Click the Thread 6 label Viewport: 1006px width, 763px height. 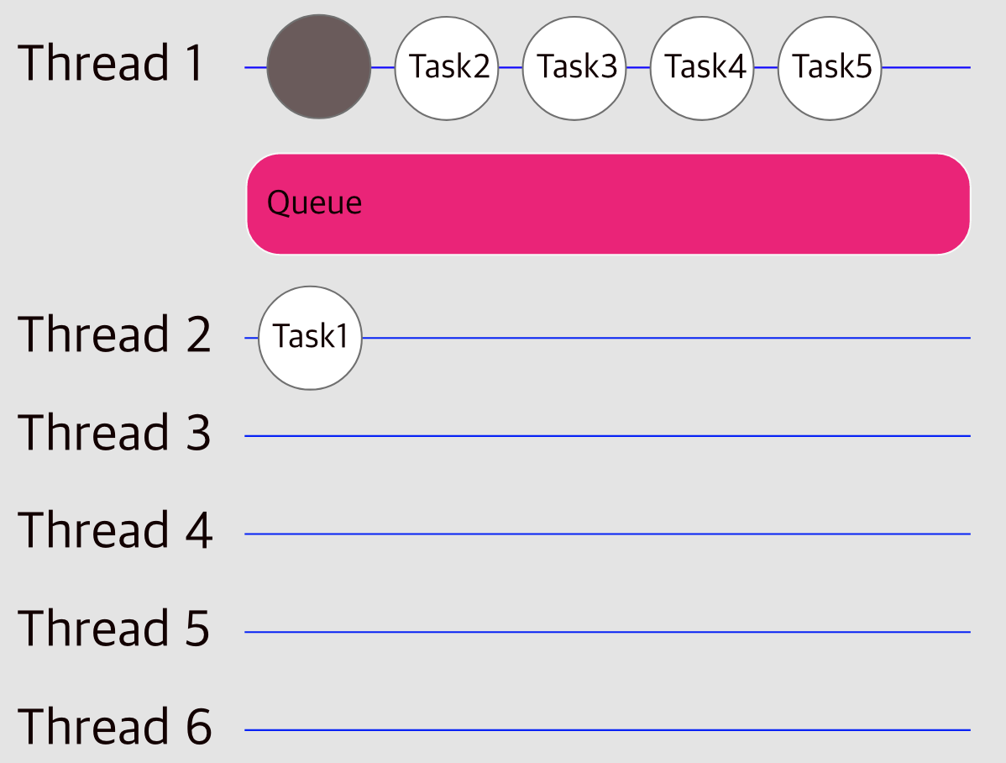click(x=114, y=726)
